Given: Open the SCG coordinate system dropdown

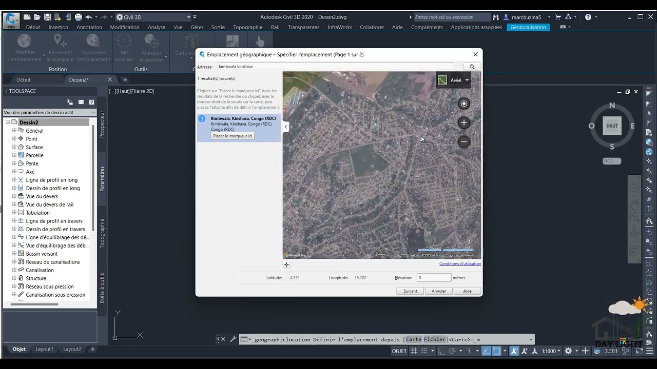Looking at the screenshot, I should (612, 161).
